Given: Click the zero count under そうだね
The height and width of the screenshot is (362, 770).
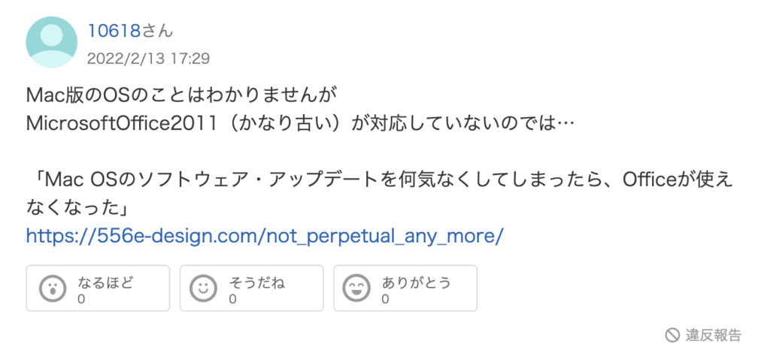Looking at the screenshot, I should pos(233,299).
